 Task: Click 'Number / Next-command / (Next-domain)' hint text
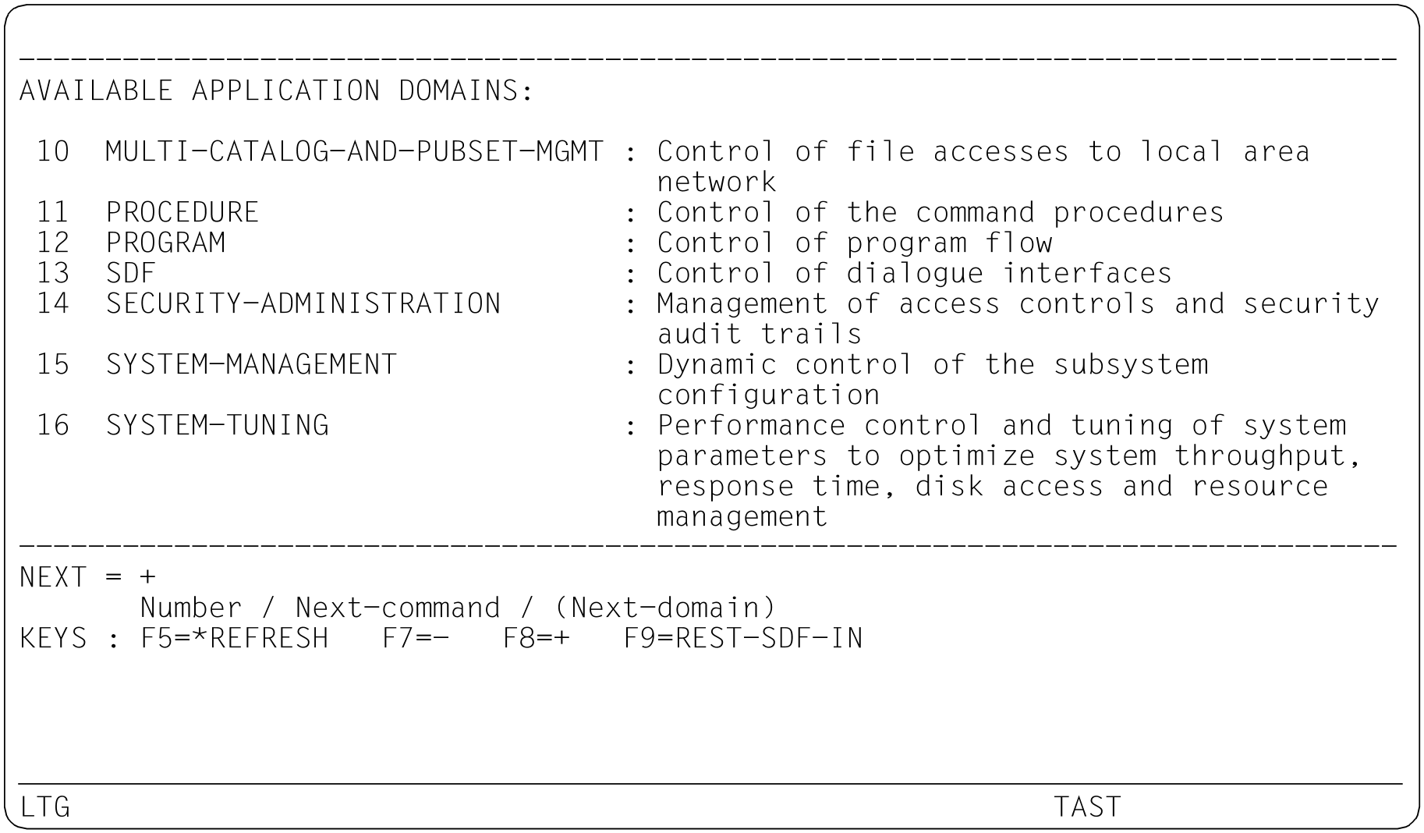(458, 608)
